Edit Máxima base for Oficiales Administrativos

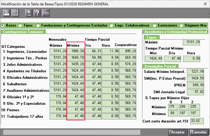pos(58,77)
